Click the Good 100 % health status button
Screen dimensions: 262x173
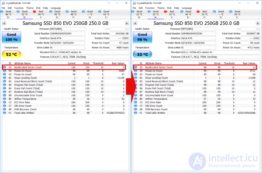[x=11, y=37]
